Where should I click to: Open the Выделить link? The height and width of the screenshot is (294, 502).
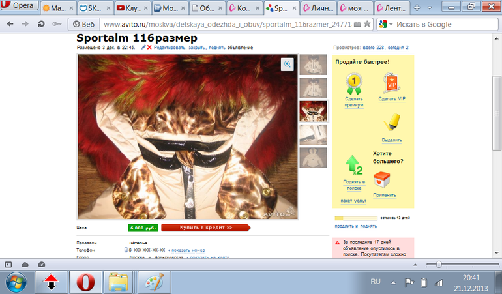392,140
